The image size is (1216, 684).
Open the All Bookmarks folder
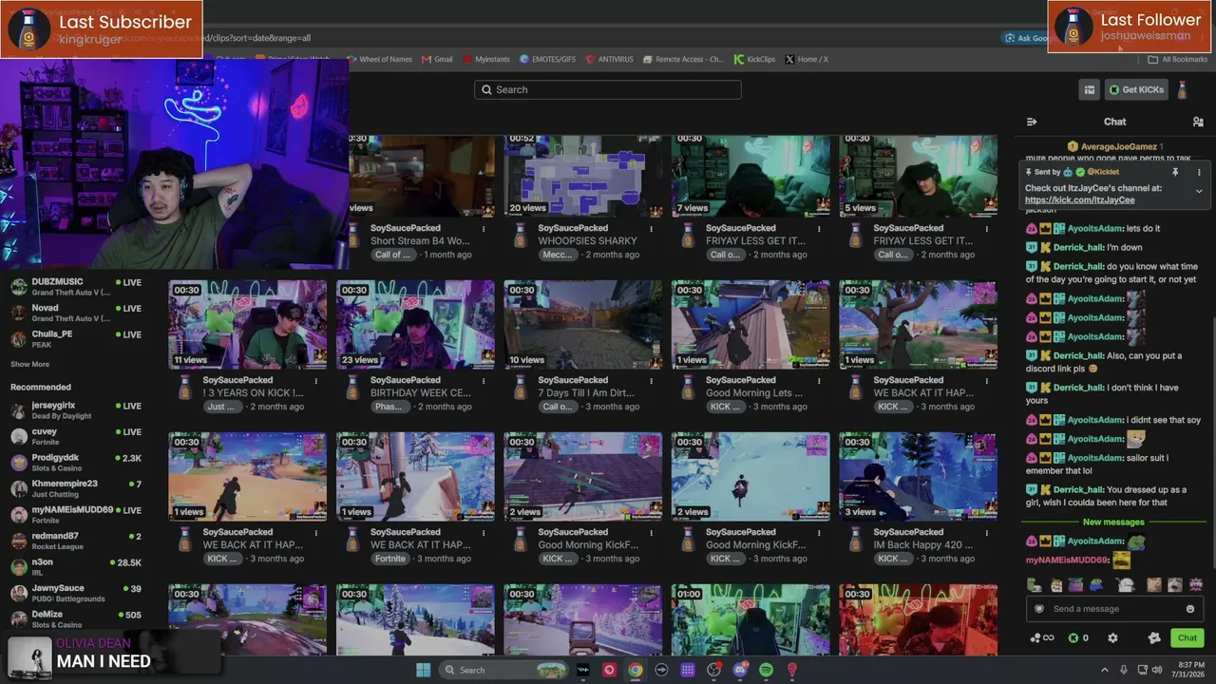pos(1178,59)
